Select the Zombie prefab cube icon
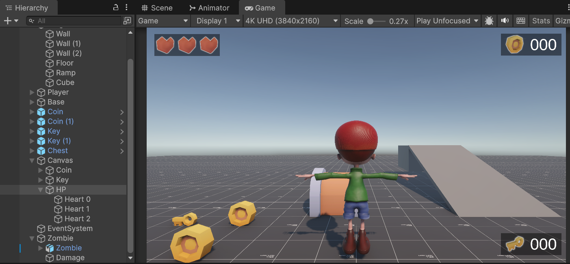The image size is (570, 264). click(x=50, y=248)
